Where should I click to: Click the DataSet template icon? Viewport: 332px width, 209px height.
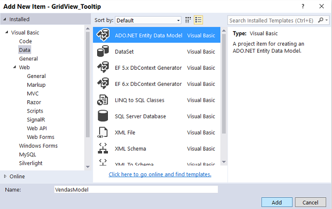(103, 51)
